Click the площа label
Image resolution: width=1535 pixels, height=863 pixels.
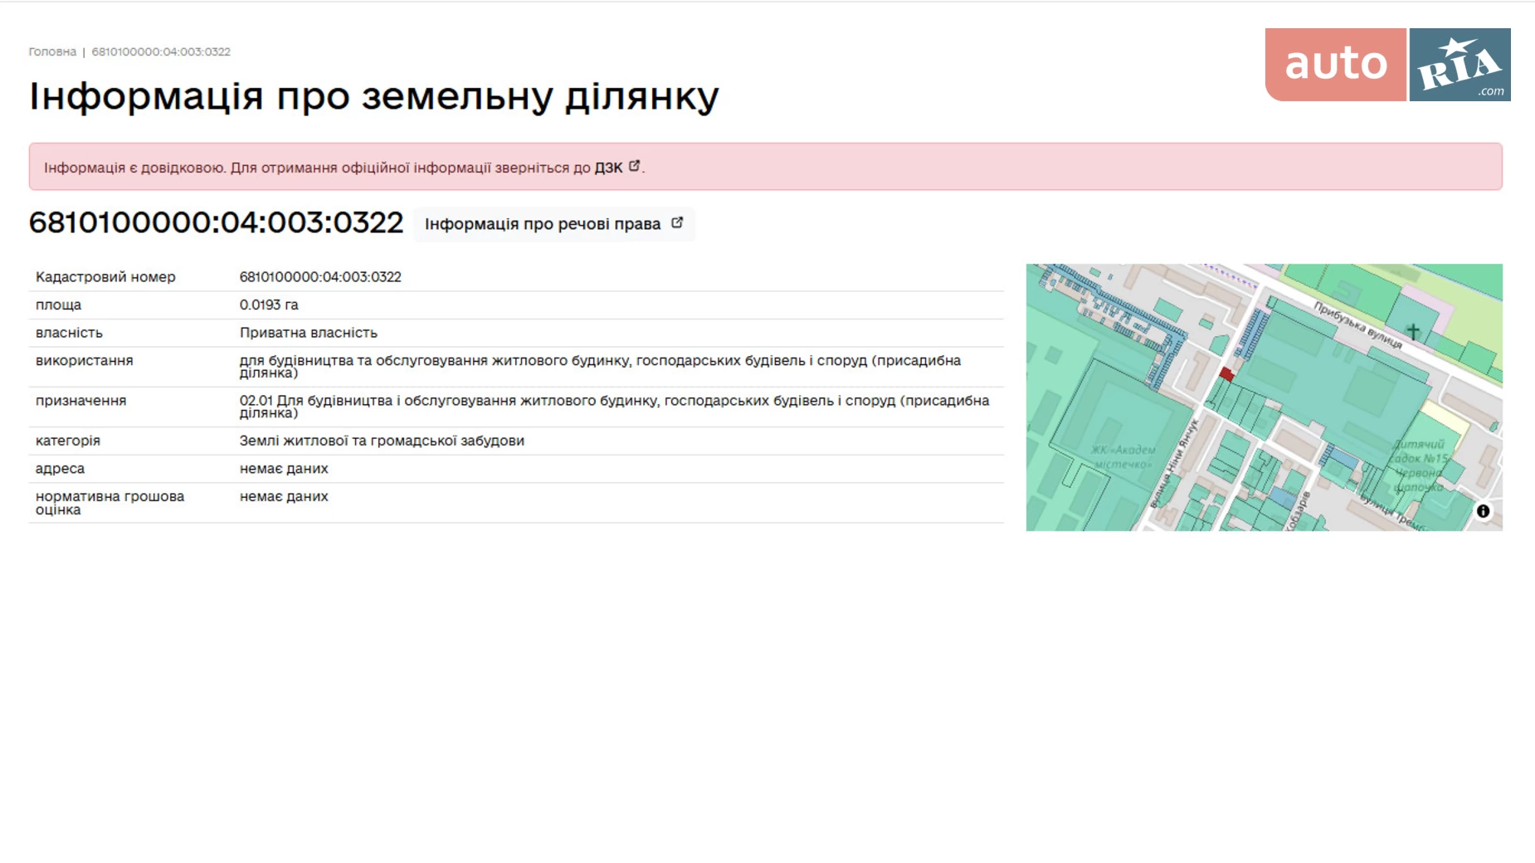58,305
